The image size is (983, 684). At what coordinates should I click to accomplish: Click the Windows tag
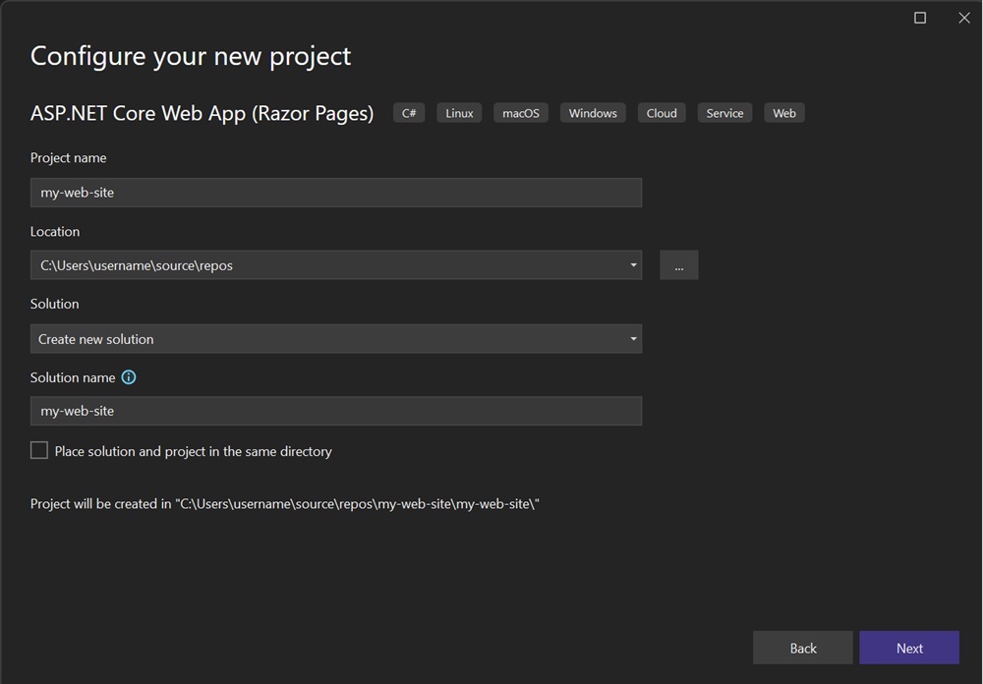point(593,113)
